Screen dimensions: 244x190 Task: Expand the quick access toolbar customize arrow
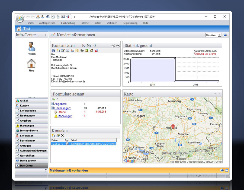[x=74, y=17]
